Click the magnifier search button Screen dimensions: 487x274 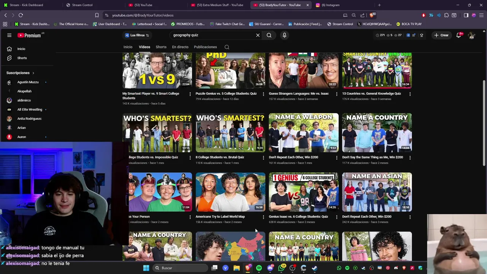click(x=269, y=35)
